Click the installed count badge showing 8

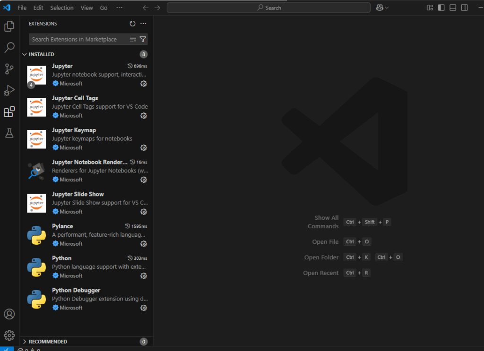[144, 54]
